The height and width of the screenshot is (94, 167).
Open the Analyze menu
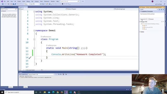[x=37, y=1]
